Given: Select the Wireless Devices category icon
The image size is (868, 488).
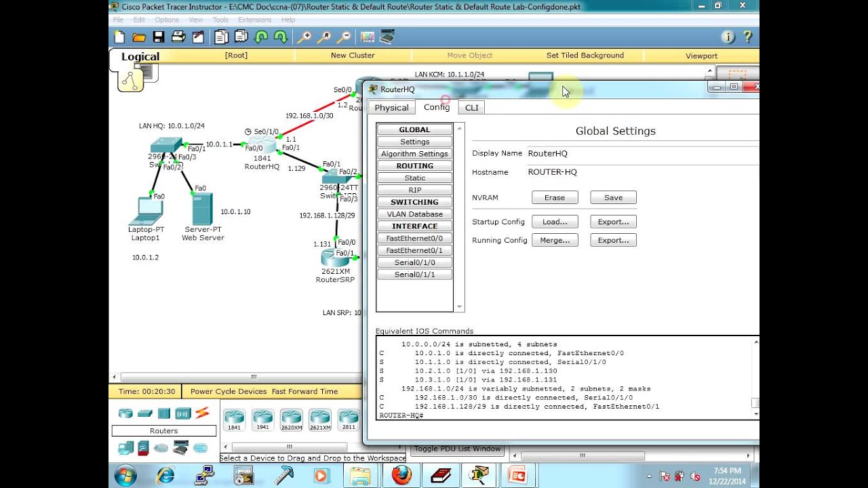Looking at the screenshot, I should 183,413.
